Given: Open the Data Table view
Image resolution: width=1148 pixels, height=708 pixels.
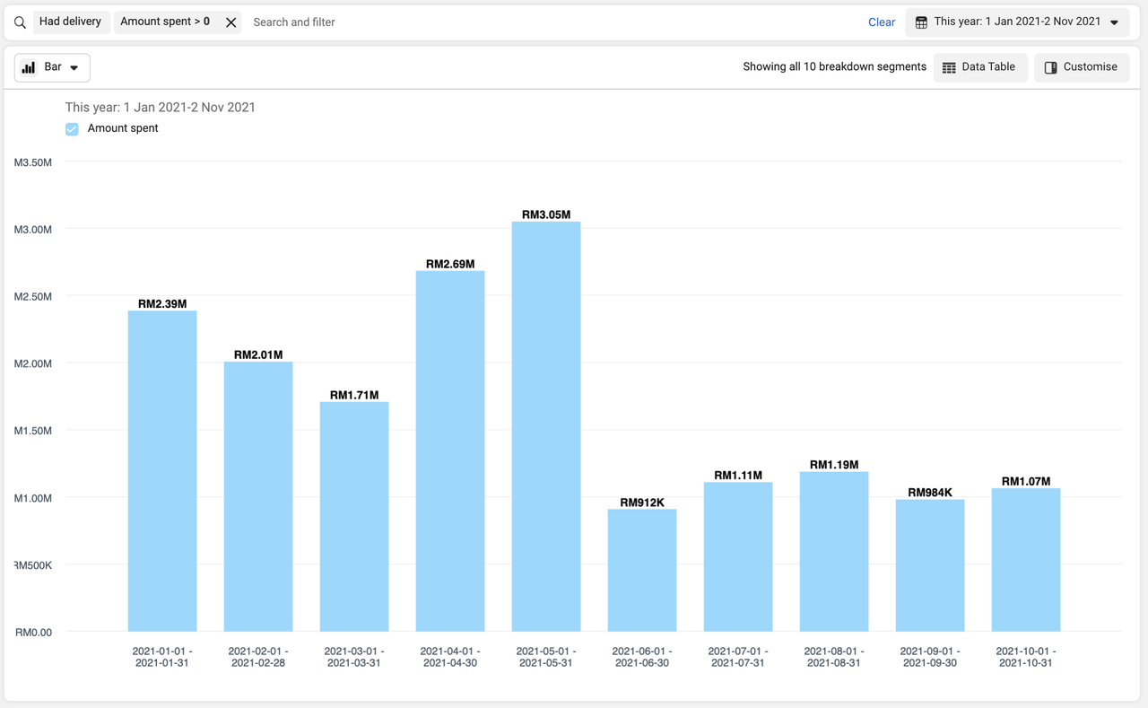Looking at the screenshot, I should pos(979,67).
